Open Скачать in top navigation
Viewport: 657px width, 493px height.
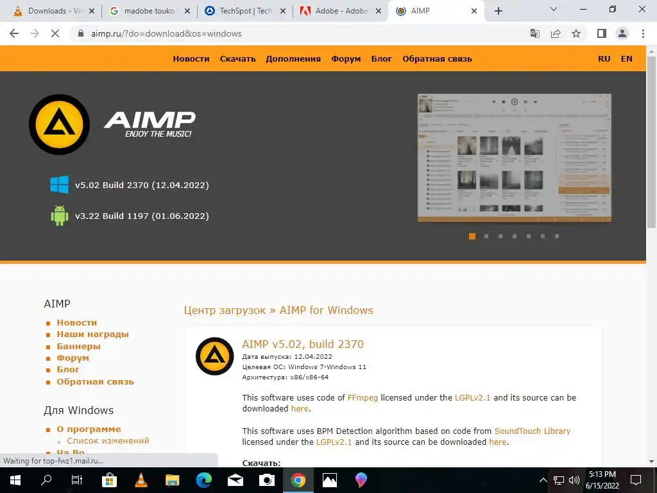(x=237, y=58)
